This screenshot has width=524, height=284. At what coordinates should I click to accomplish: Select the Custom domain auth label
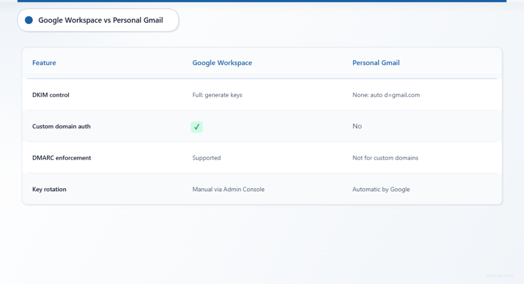61,126
